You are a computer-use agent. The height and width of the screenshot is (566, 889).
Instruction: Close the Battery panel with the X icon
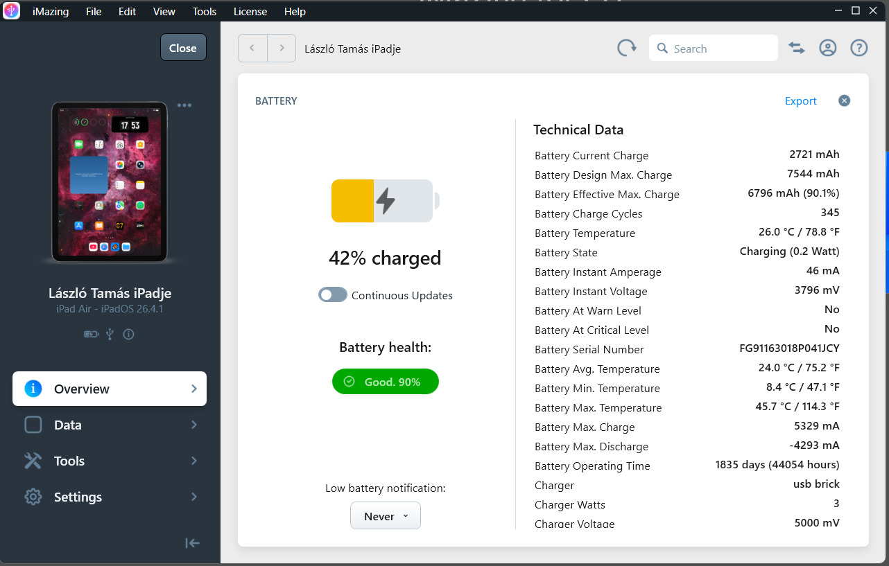click(844, 100)
